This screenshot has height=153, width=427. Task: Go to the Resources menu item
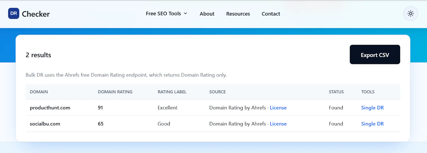click(238, 14)
